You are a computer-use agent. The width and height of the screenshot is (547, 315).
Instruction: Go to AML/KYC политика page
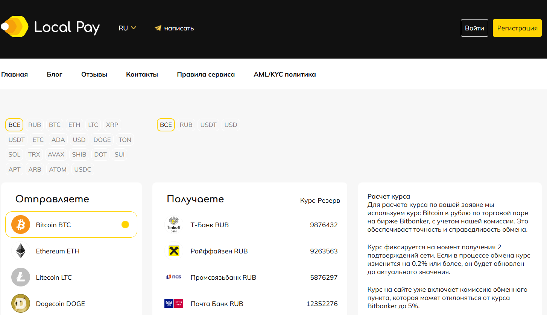285,74
